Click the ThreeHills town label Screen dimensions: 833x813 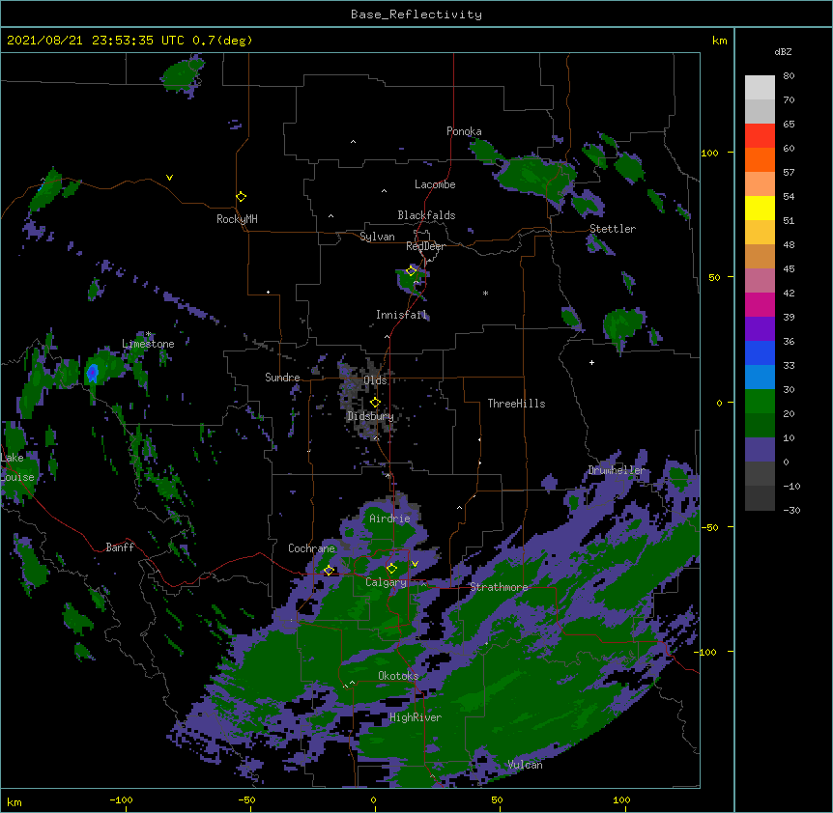(516, 404)
